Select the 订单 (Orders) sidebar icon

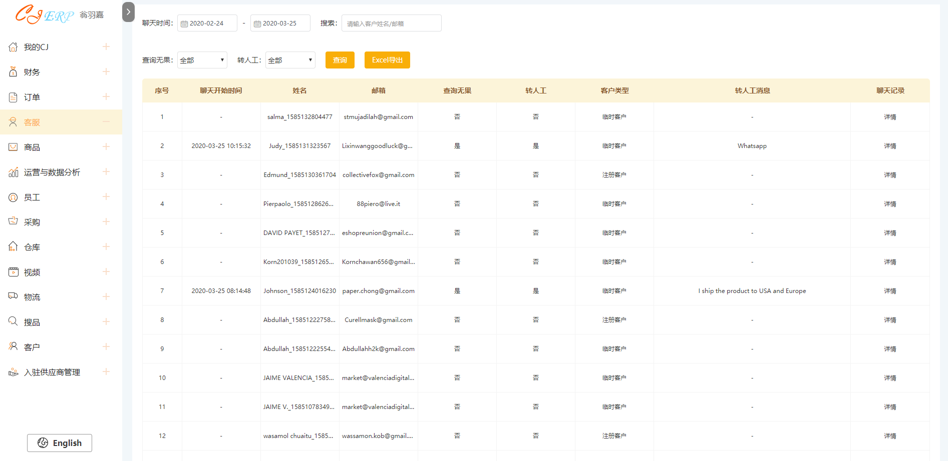pyautogui.click(x=13, y=96)
